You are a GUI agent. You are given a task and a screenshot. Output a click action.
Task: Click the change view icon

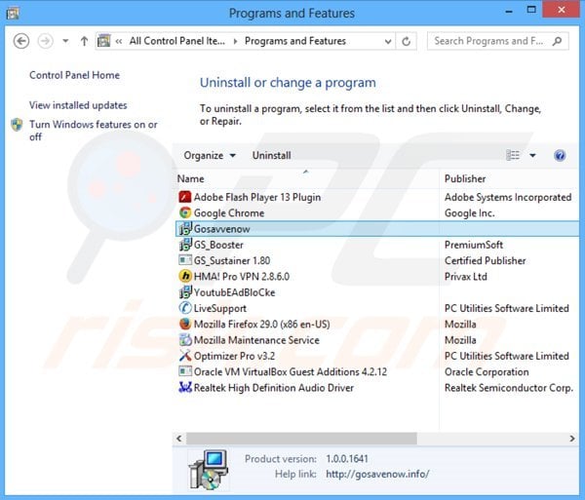pos(513,155)
